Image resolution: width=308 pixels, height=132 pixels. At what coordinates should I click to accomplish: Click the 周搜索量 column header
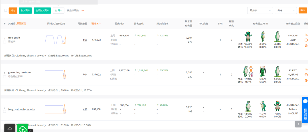83,23
